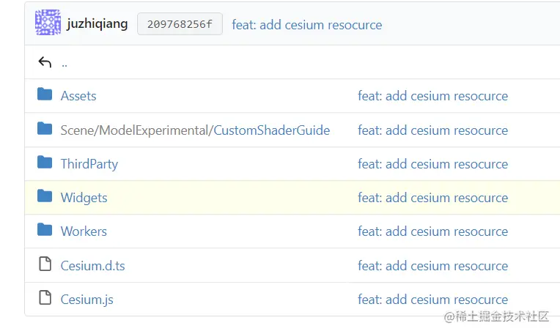
Task: Click the Assets folder icon
Action: point(45,95)
